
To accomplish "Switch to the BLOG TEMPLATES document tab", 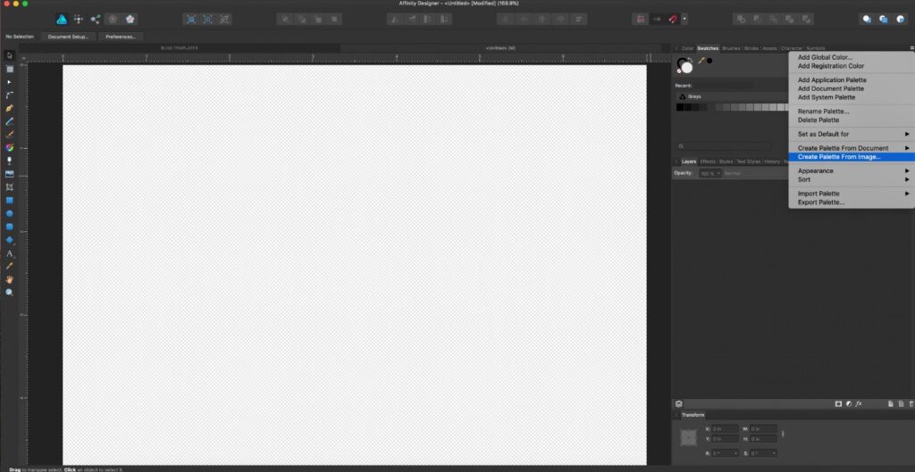I will pyautogui.click(x=179, y=48).
